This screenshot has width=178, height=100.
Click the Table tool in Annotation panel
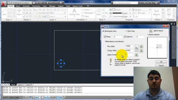point(85,16)
